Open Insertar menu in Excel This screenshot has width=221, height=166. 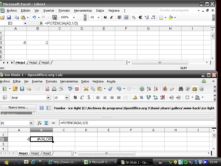coord(49,11)
